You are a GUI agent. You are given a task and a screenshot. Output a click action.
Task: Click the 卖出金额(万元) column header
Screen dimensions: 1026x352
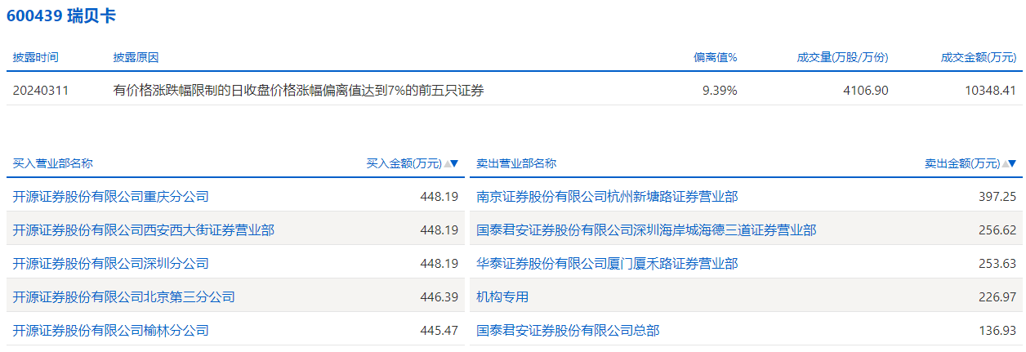tap(961, 163)
